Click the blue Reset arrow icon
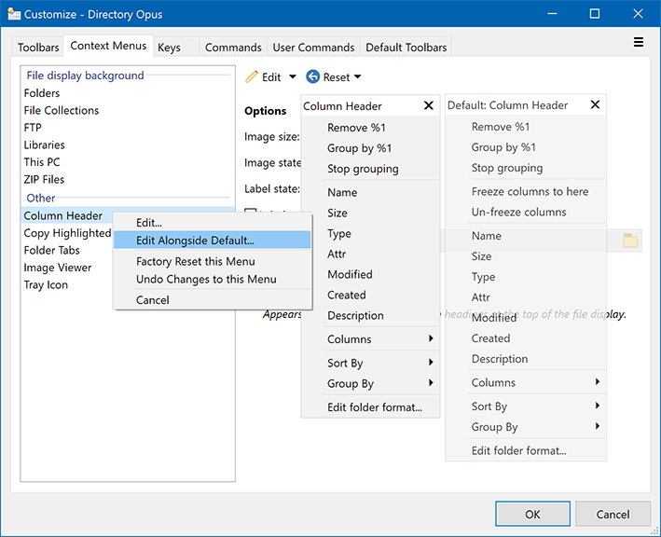Screen dimensions: 661x537 point(313,76)
